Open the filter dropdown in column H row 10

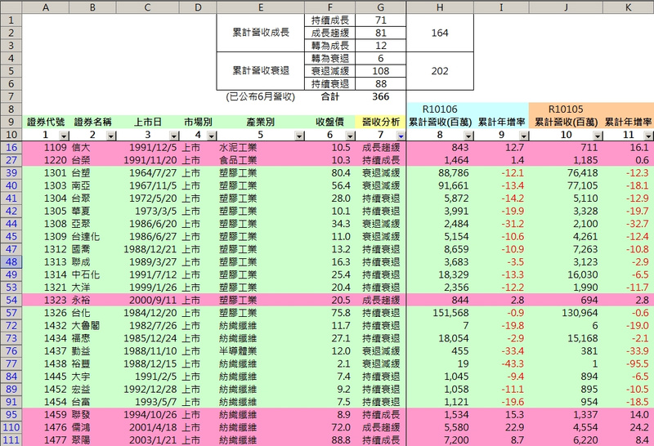click(x=468, y=136)
